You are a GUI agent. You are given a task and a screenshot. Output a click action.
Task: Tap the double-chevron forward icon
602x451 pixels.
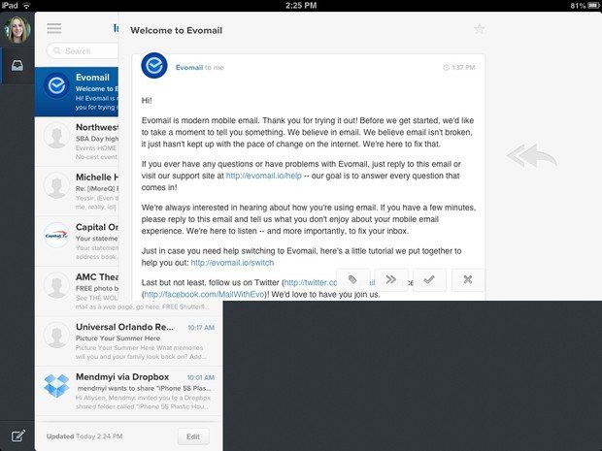click(391, 279)
